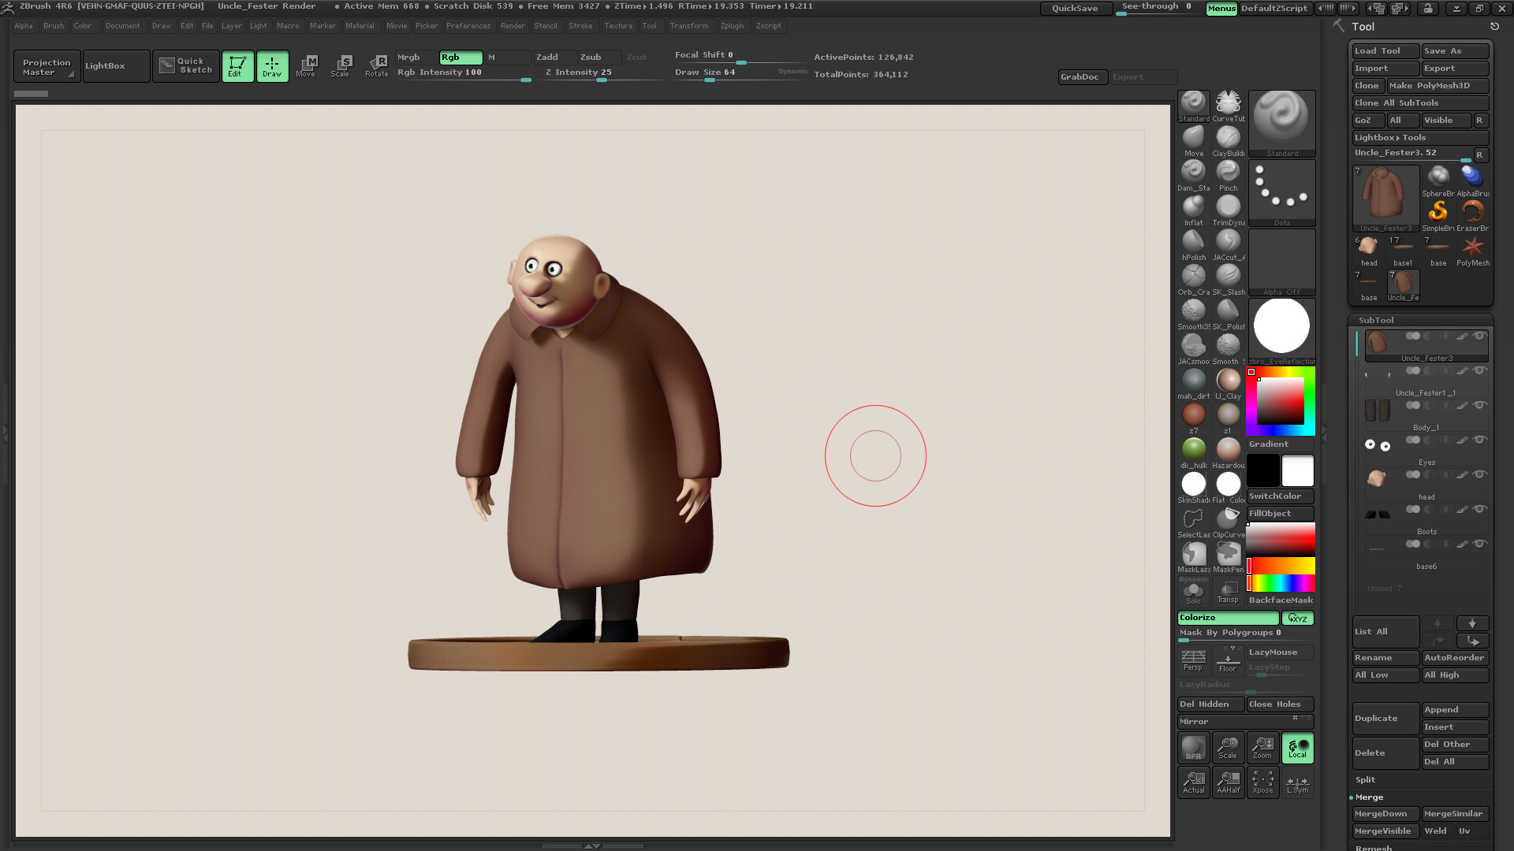This screenshot has width=1514, height=851.
Task: Hide the Boots subtool with eye icon
Action: pyautogui.click(x=1479, y=509)
